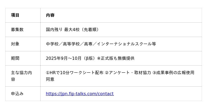Click the （先着順） text
This screenshot has height=109, width=212.
point(90,30)
